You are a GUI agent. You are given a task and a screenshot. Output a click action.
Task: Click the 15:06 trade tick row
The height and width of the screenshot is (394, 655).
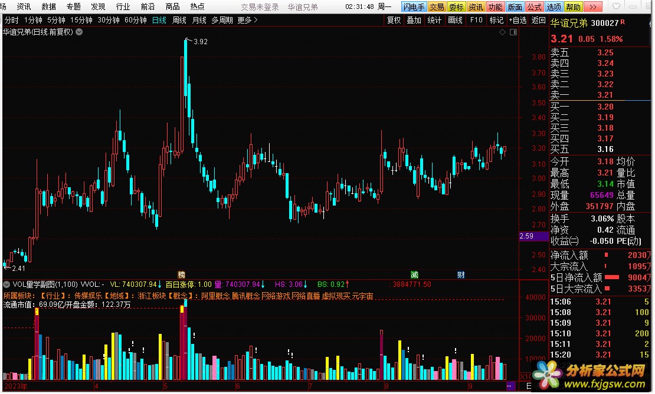click(600, 302)
